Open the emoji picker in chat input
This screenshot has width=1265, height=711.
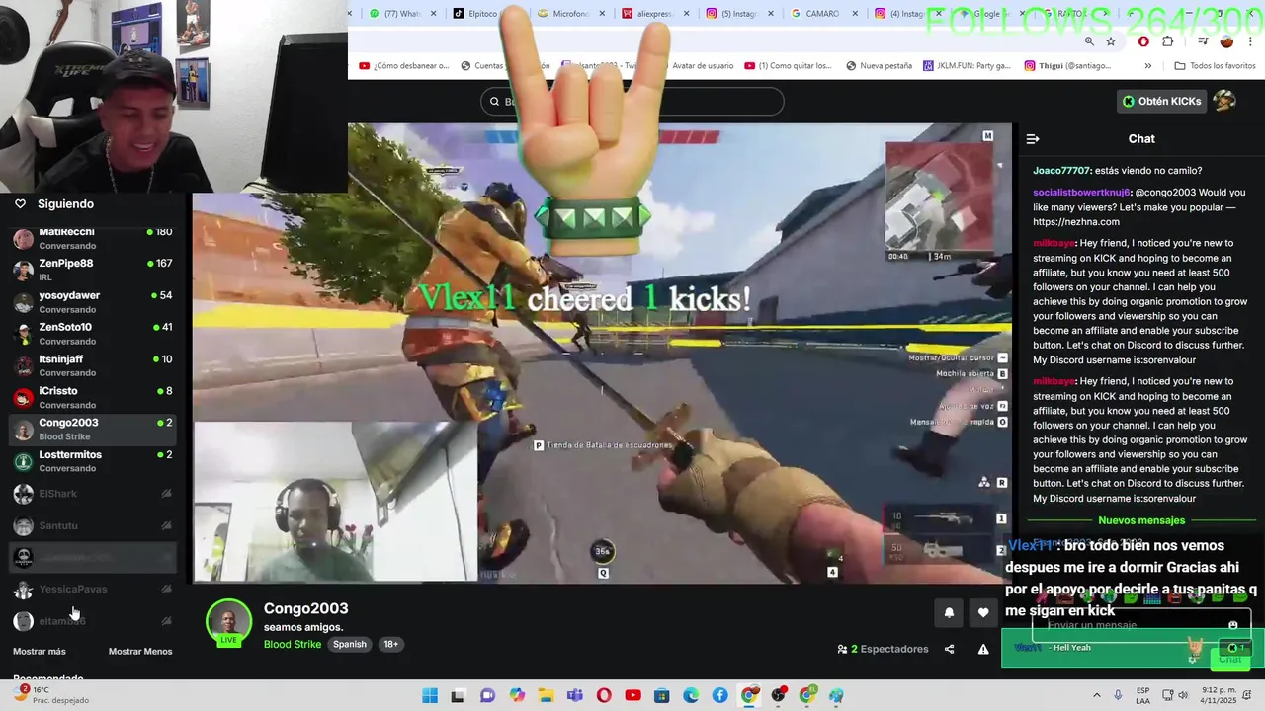tap(1232, 625)
